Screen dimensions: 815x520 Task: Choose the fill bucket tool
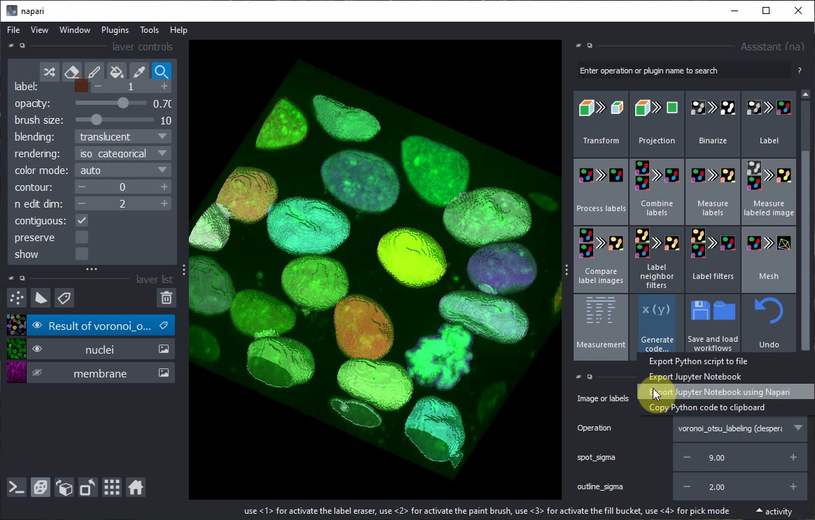(x=117, y=72)
